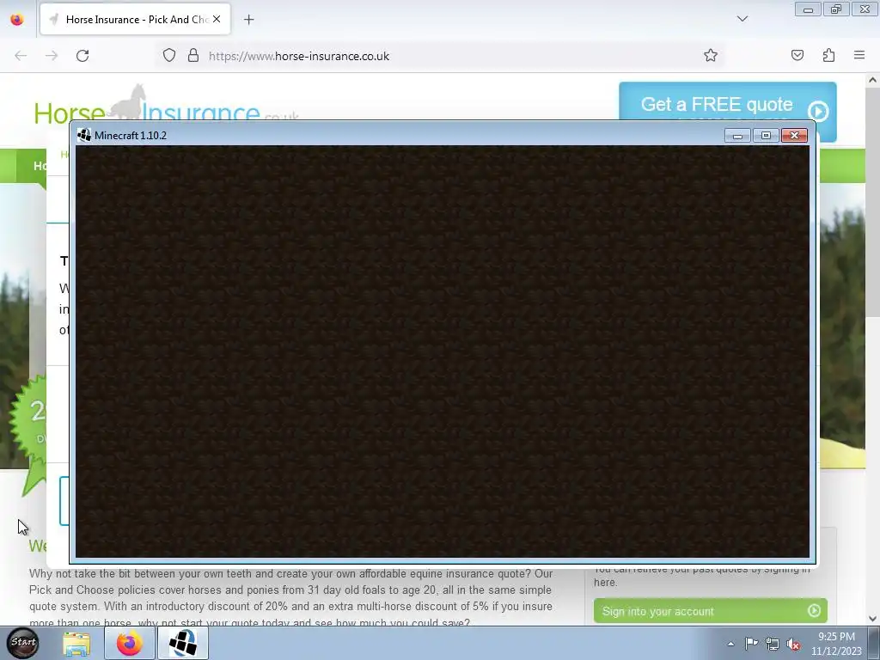
Task: Click the address bar URL
Action: (x=298, y=56)
